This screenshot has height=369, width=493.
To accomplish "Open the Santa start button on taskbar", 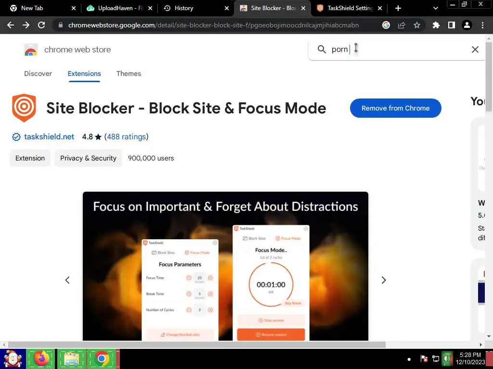I will (x=13, y=359).
